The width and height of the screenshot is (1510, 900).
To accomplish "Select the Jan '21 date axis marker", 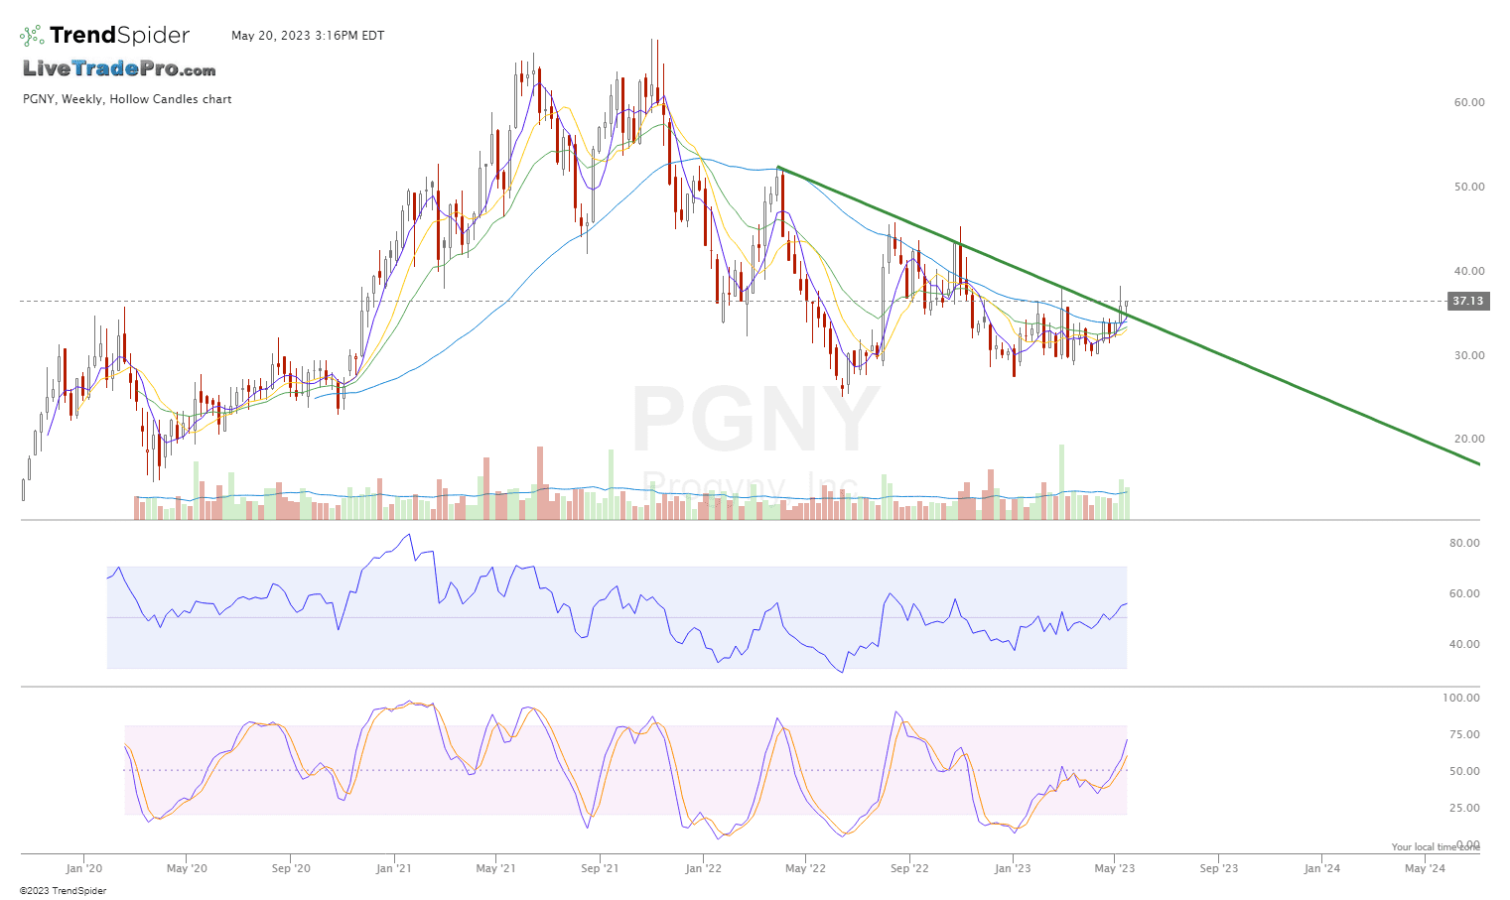I will coord(394,868).
